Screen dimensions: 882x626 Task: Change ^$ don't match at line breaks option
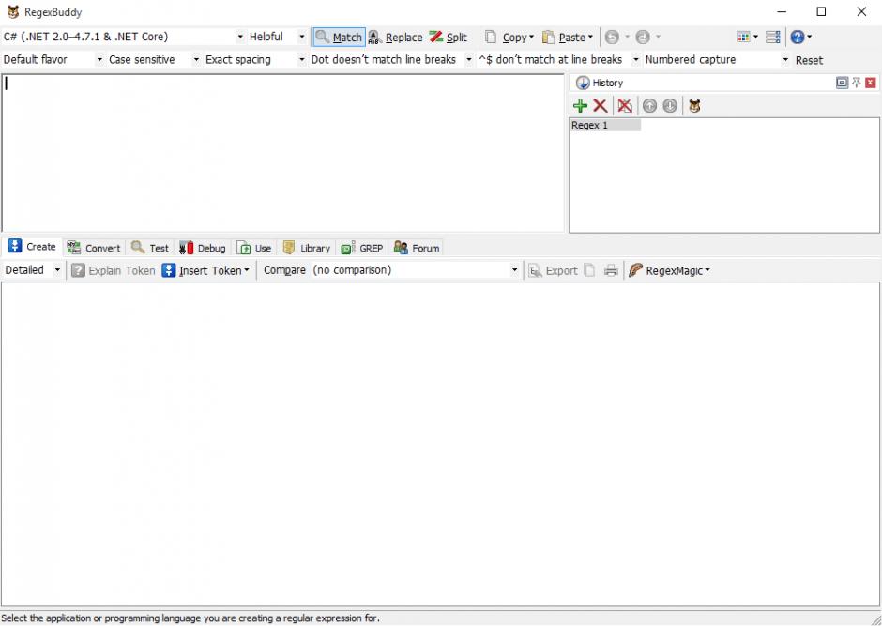(559, 60)
